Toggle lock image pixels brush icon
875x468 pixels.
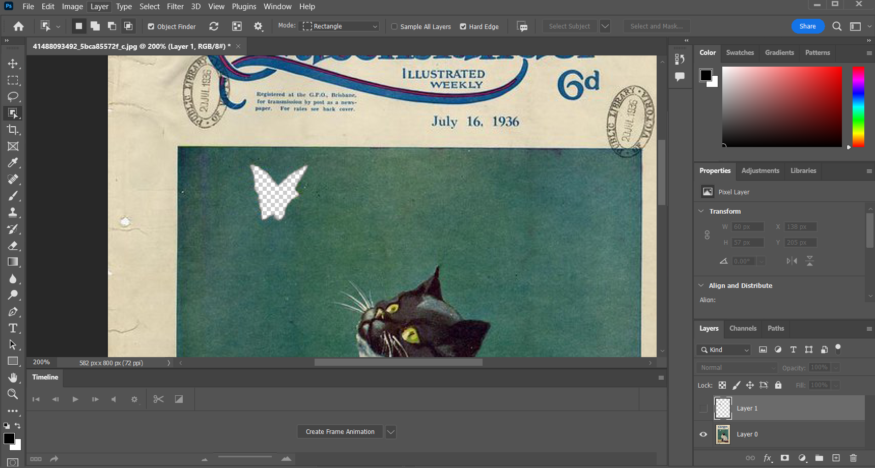[736, 385]
